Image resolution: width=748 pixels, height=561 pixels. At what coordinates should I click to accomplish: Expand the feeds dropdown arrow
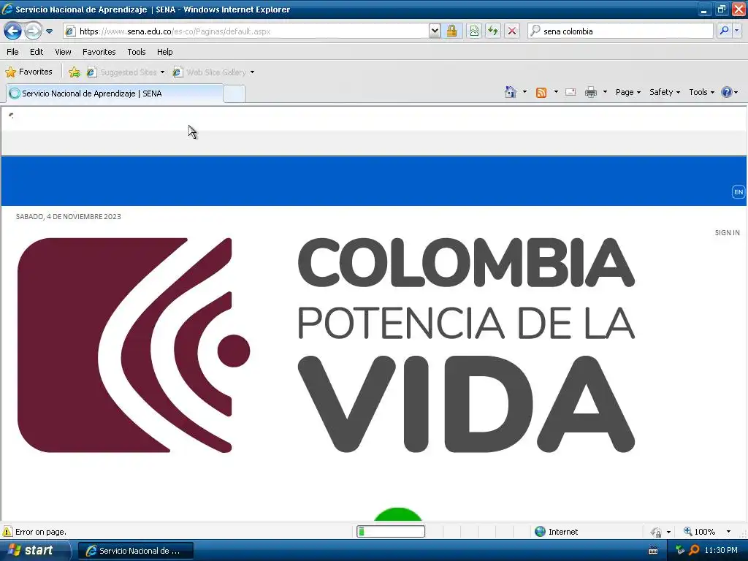[556, 91]
